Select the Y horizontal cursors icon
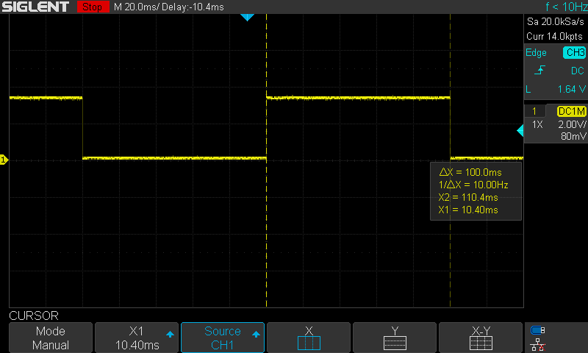Viewport: 588px width, 353px height. 395,338
